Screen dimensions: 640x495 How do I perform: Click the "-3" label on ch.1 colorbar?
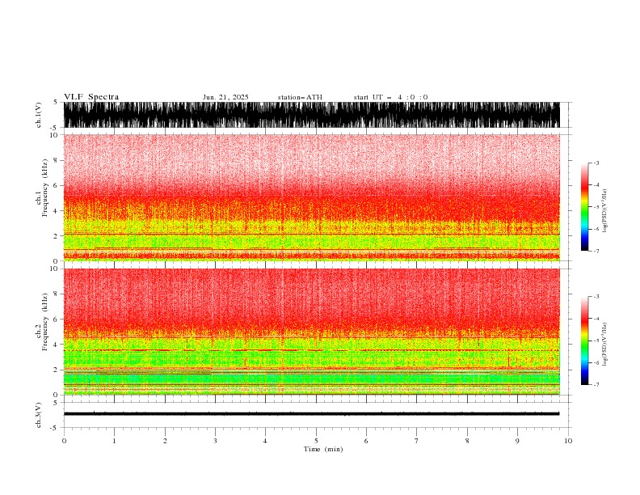tap(596, 163)
